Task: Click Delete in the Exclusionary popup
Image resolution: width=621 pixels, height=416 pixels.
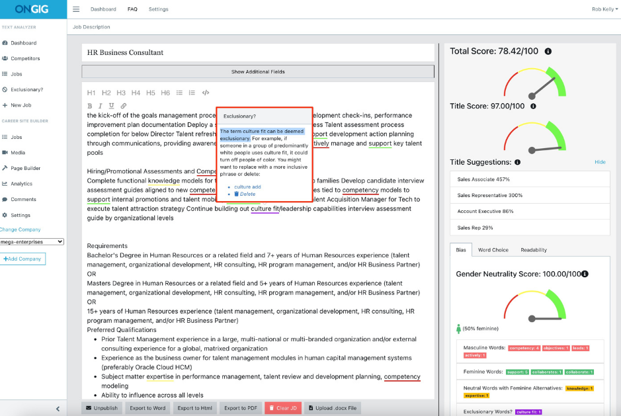Action: coord(245,194)
